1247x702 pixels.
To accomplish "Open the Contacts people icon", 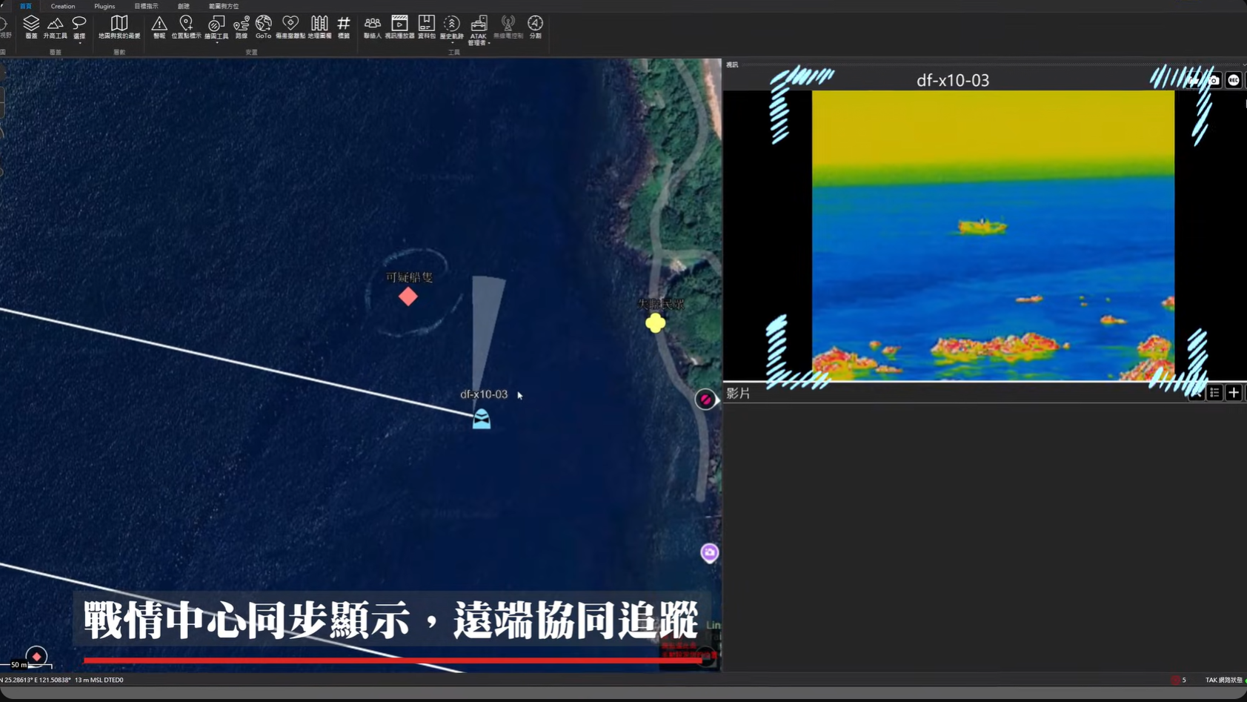I will click(x=373, y=27).
